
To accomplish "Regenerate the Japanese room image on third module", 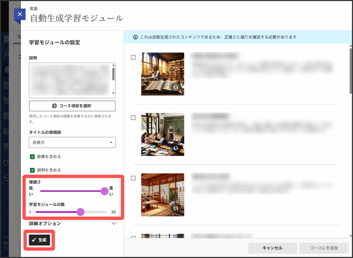I will [x=176, y=208].
